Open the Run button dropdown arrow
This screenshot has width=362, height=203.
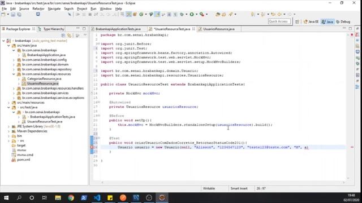[x=196, y=14]
